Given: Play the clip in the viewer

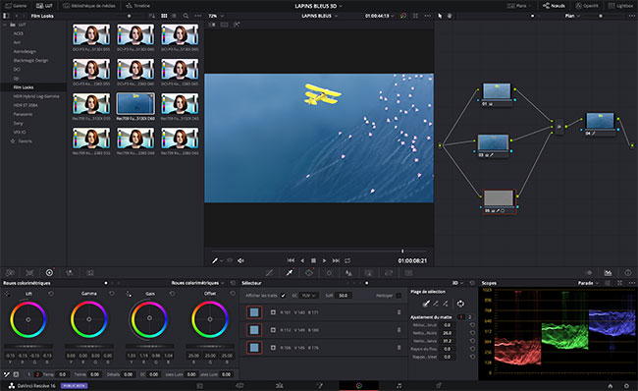Looking at the screenshot, I should click(324, 260).
